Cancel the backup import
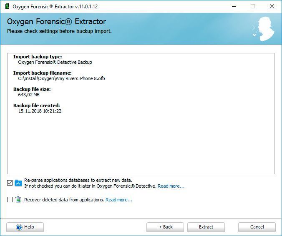Image resolution: width=282 pixels, height=236 pixels. coord(257,227)
